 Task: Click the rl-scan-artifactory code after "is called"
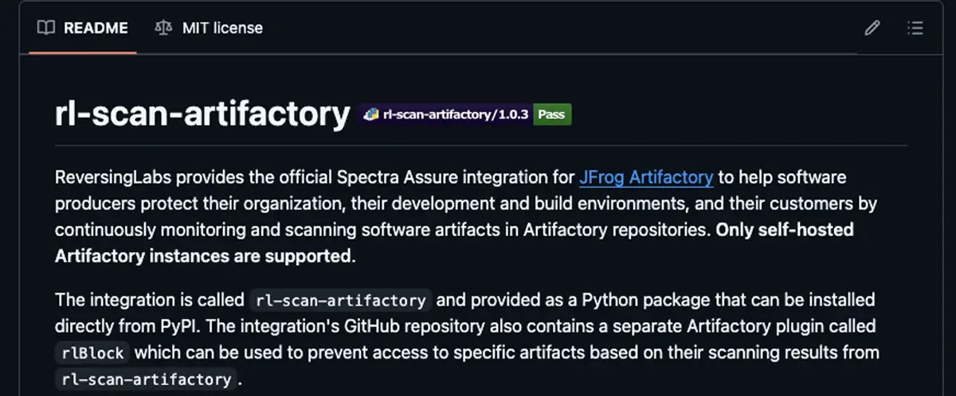[x=341, y=301]
